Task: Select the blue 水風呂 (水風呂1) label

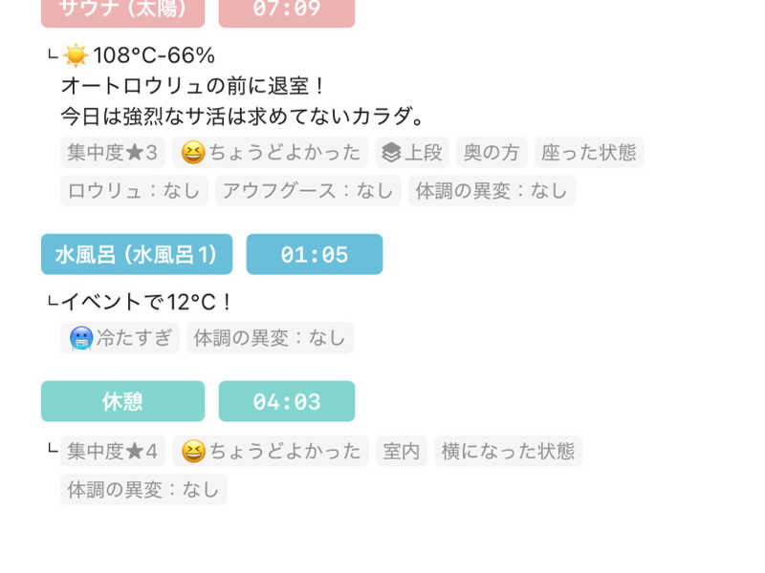Action: pyautogui.click(x=136, y=254)
